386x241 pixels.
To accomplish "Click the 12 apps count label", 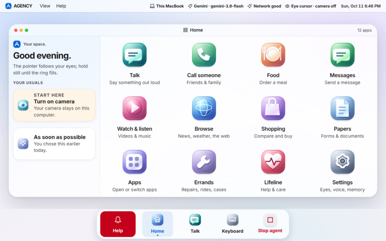I will (364, 30).
